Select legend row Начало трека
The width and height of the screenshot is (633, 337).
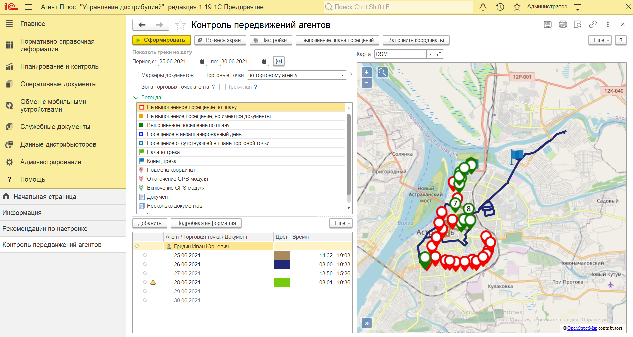click(x=241, y=152)
